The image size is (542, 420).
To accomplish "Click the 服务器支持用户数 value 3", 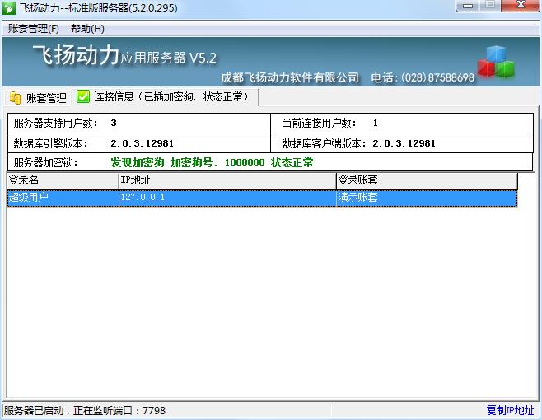I will point(114,123).
